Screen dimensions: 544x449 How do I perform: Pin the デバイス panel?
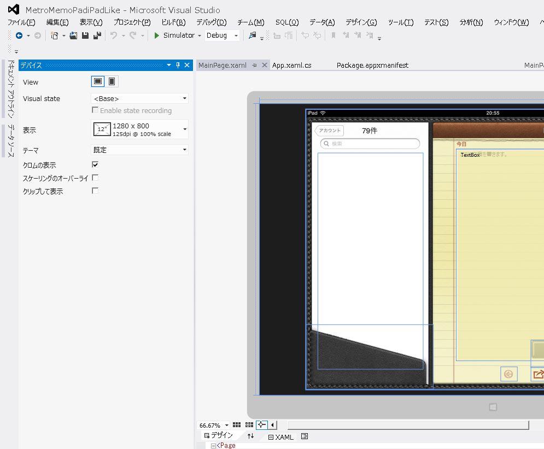178,65
